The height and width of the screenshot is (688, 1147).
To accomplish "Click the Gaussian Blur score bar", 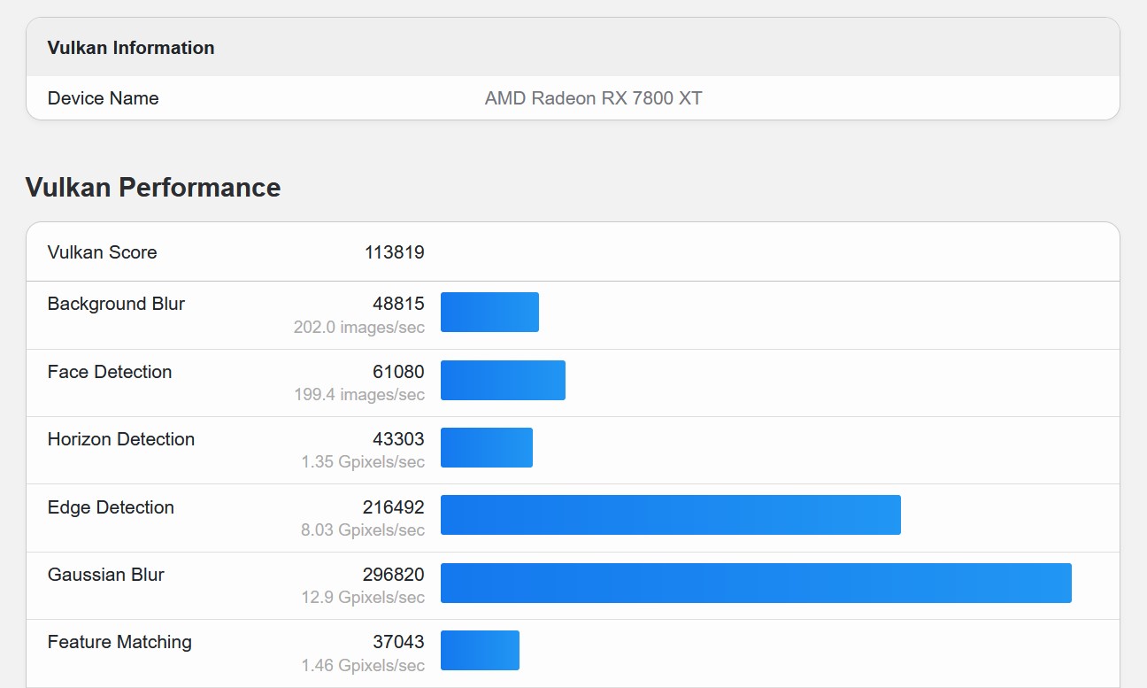I will [x=756, y=583].
